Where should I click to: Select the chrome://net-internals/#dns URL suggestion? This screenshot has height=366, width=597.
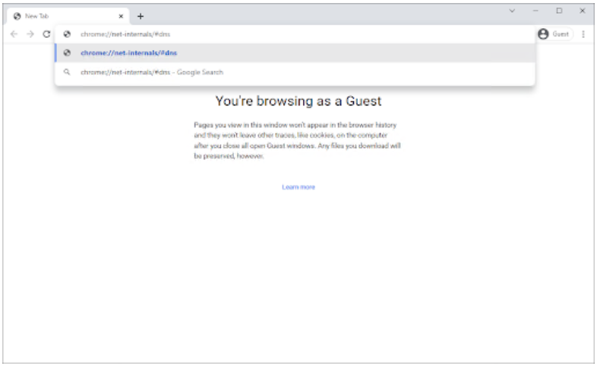pos(128,53)
